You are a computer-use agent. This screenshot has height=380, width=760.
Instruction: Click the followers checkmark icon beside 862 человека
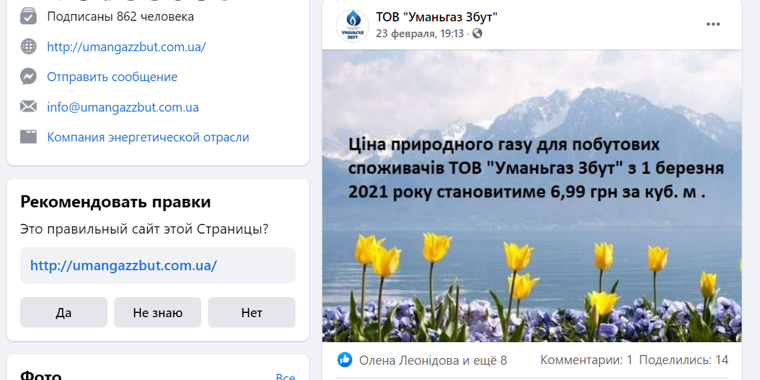coord(29,16)
